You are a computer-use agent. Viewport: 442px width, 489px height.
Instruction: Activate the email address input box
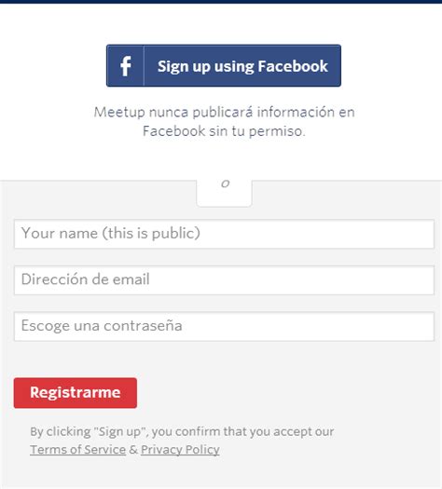224,280
